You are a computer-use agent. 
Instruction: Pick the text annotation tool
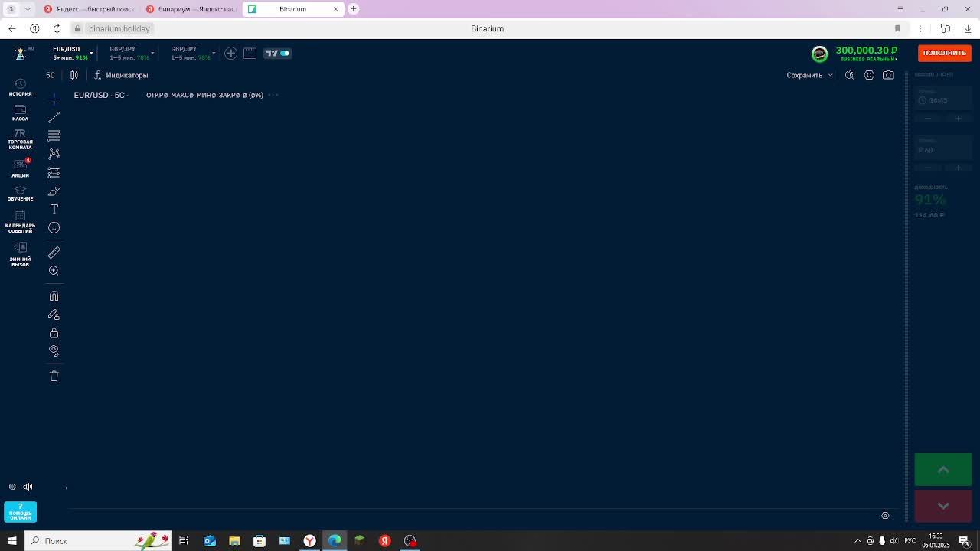[x=54, y=209]
